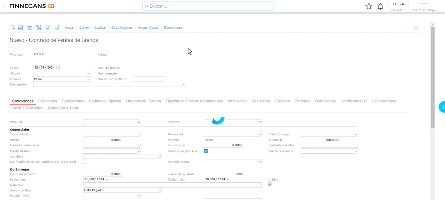Click the scroll-shaped log icon in toolbar
This screenshot has height=200, width=445.
click(39, 28)
